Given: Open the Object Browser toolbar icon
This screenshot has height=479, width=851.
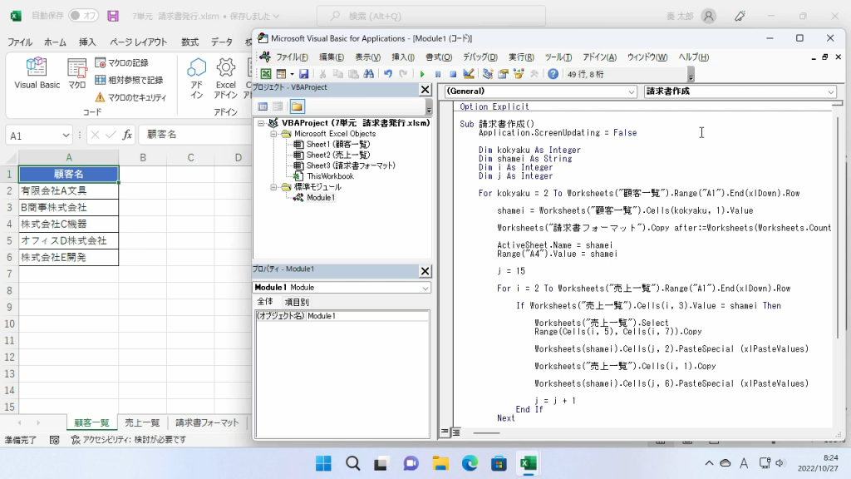Looking at the screenshot, I should tap(519, 74).
